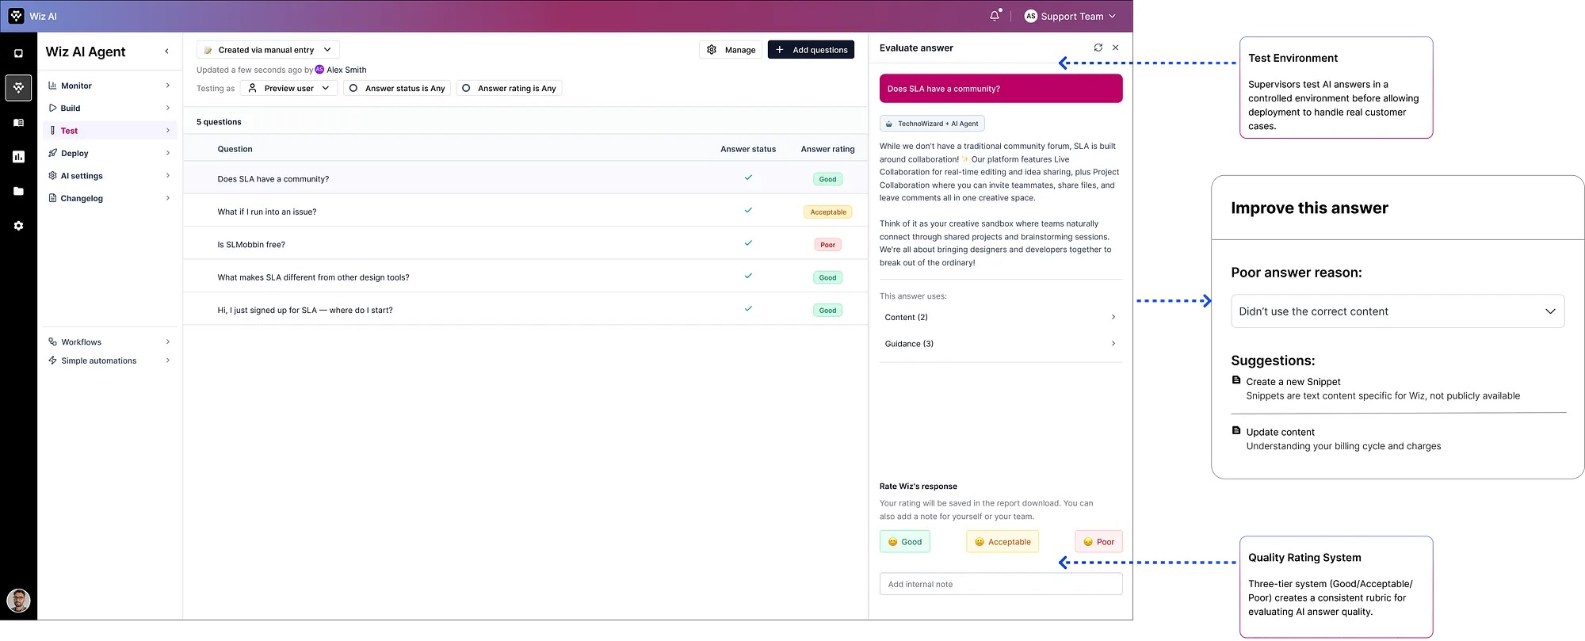The image size is (1585, 641).
Task: Expand the Simple automations section
Action: click(109, 361)
